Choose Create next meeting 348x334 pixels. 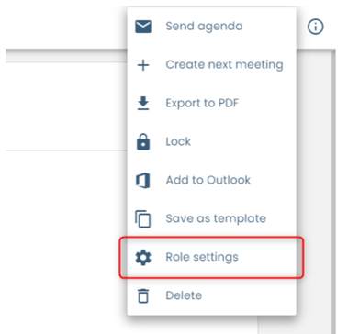click(x=224, y=65)
